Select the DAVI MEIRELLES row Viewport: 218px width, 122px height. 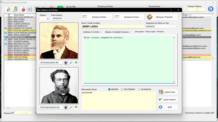tap(20, 26)
